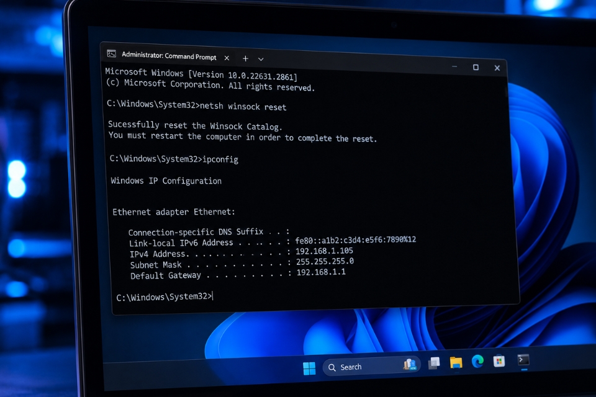This screenshot has width=596, height=397.
Task: Click 'Ethernet adapter Ethernet:' line
Action: [174, 212]
